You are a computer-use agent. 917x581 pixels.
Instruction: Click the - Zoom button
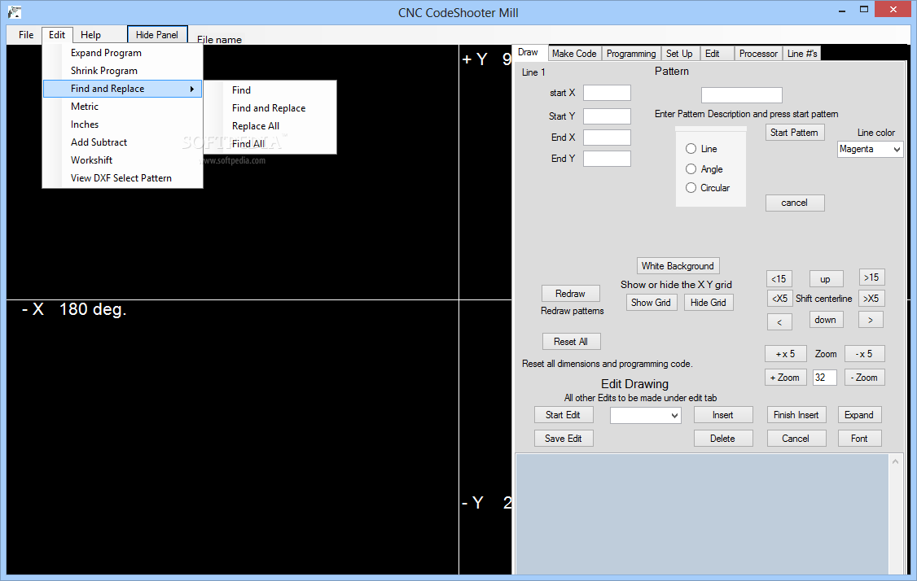[x=864, y=378]
